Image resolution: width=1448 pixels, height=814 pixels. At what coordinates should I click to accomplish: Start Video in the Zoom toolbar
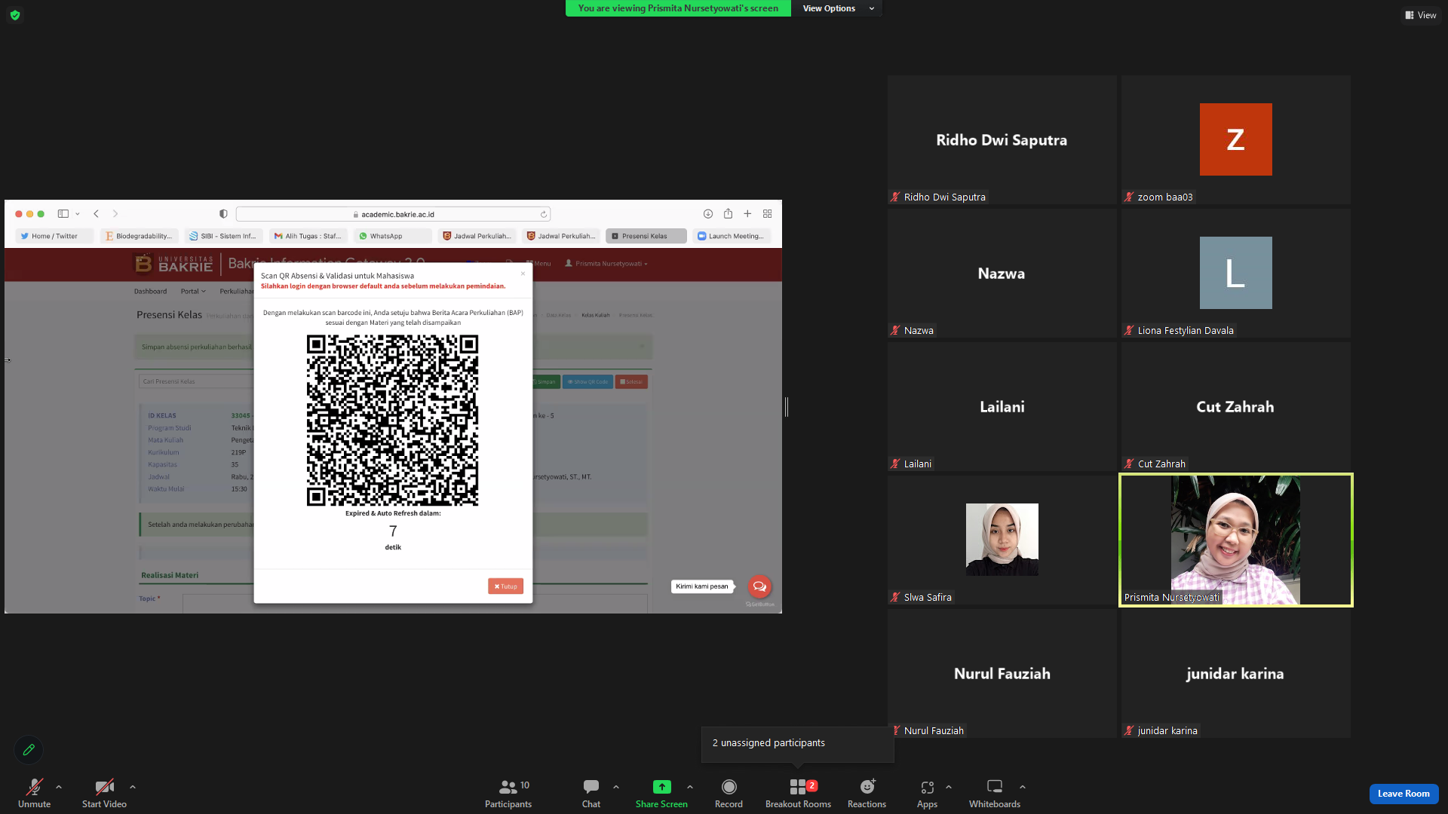(104, 793)
